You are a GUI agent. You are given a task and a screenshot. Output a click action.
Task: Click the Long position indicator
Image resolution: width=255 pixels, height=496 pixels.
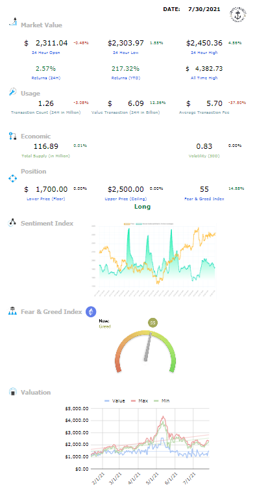142,207
